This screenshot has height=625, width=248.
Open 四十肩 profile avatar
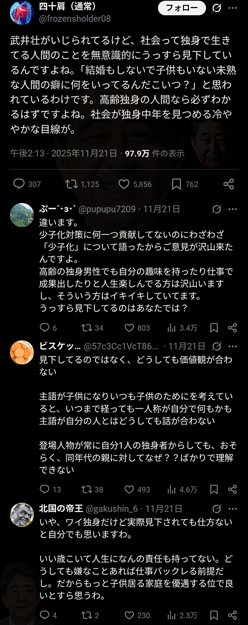(x=22, y=12)
